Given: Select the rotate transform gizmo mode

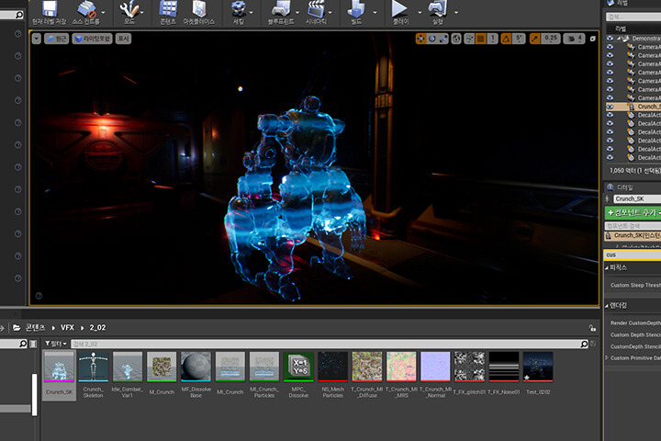Looking at the screenshot, I should pos(431,39).
